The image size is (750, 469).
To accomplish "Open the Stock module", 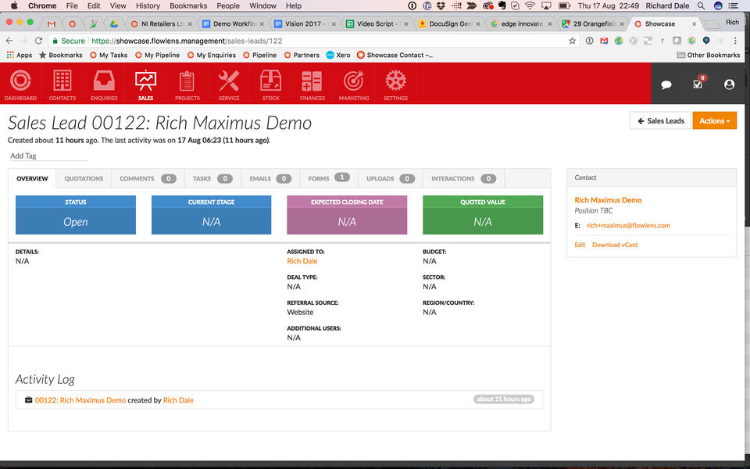I will coord(270,84).
